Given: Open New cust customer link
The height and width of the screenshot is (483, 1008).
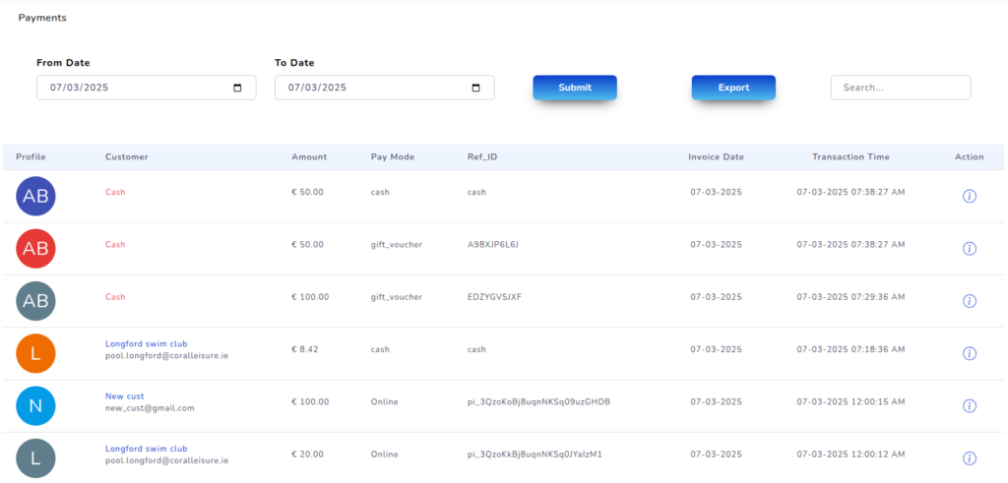Looking at the screenshot, I should (125, 396).
